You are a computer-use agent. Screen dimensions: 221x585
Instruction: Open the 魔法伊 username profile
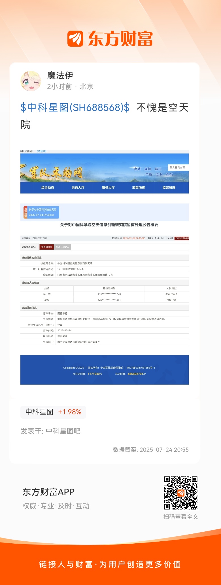coord(60,76)
